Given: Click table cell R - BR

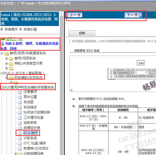Looking at the screenshot, I should pos(123,118).
